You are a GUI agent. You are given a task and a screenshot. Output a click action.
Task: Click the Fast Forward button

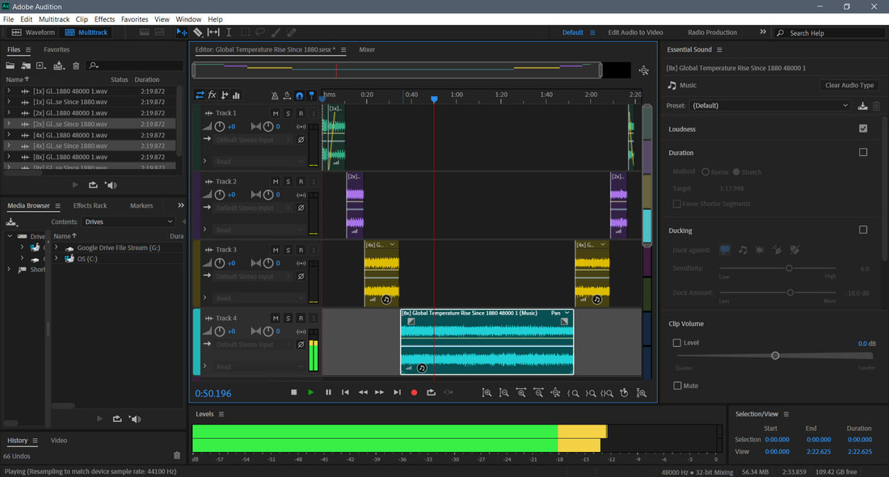pos(379,392)
